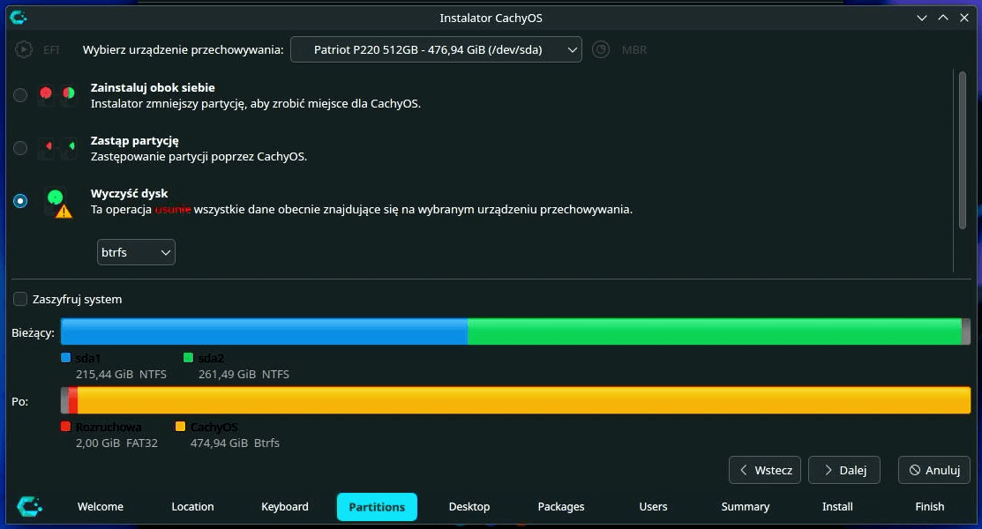Viewport: 982px width, 529px height.
Task: Click the cancel icon on the Anuluj button
Action: [914, 470]
